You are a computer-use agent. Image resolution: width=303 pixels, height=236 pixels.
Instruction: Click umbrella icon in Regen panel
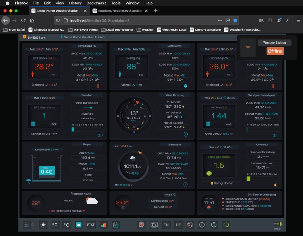tap(29, 181)
